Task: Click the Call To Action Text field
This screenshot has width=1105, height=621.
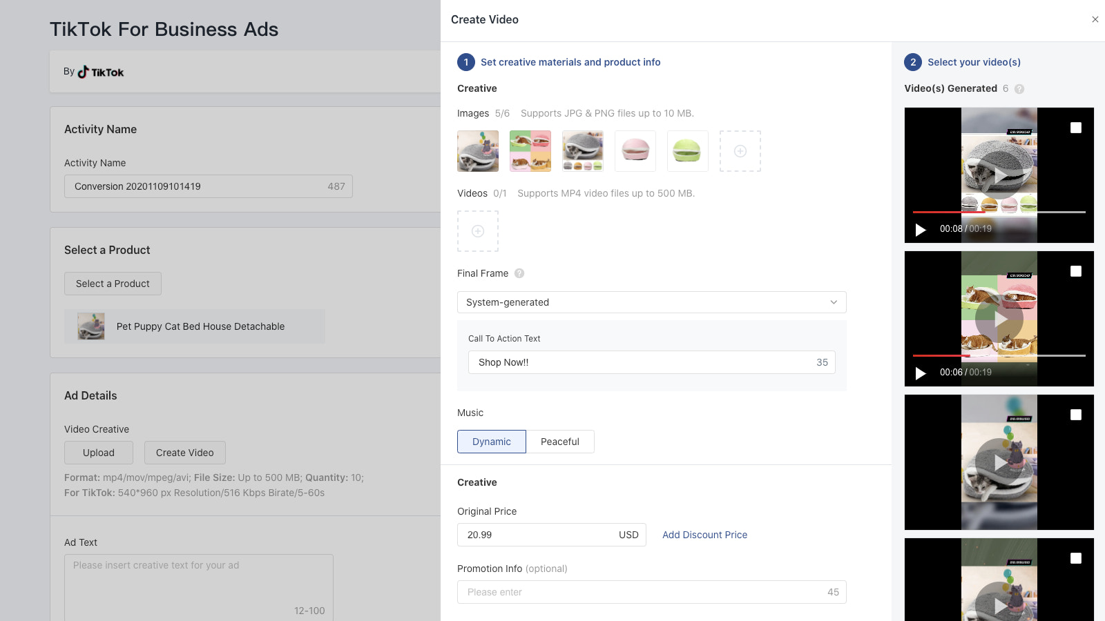Action: [642, 362]
